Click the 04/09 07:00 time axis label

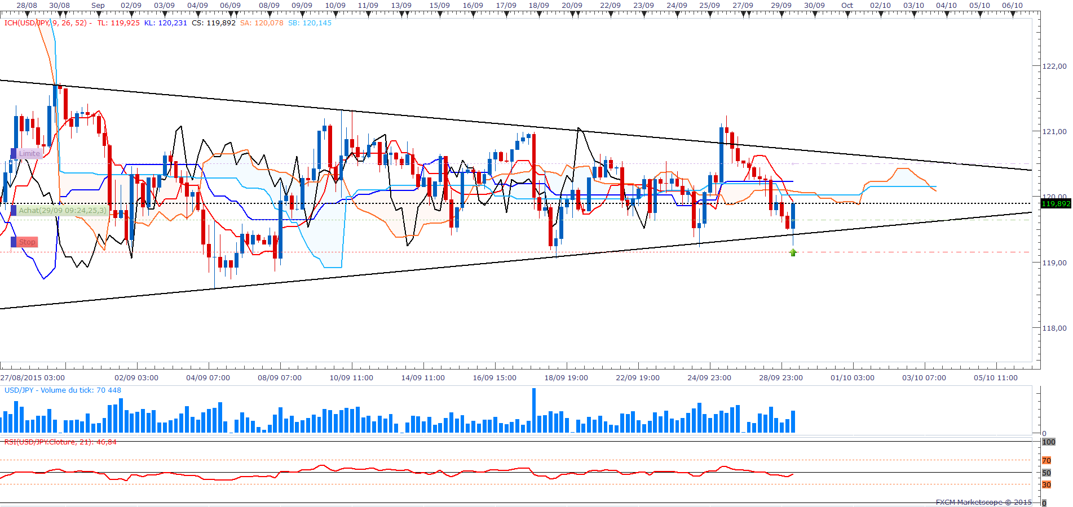[208, 378]
